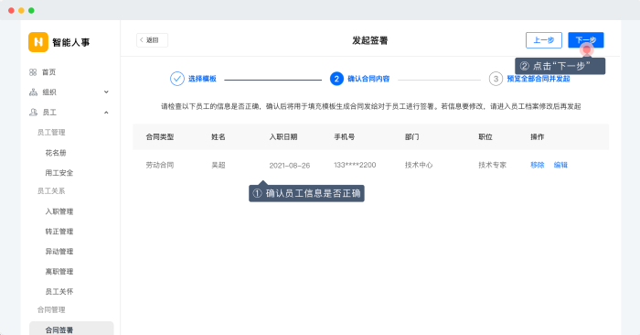Click the step 3 circle icon
Viewport: 640px width, 335px height.
point(496,79)
